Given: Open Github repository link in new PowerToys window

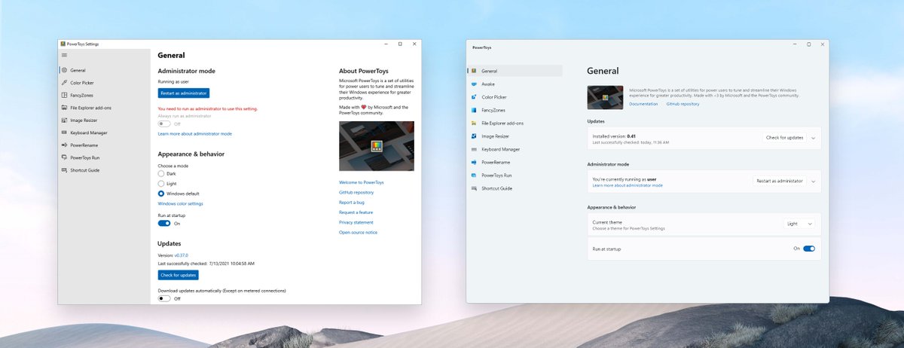Looking at the screenshot, I should [x=683, y=104].
